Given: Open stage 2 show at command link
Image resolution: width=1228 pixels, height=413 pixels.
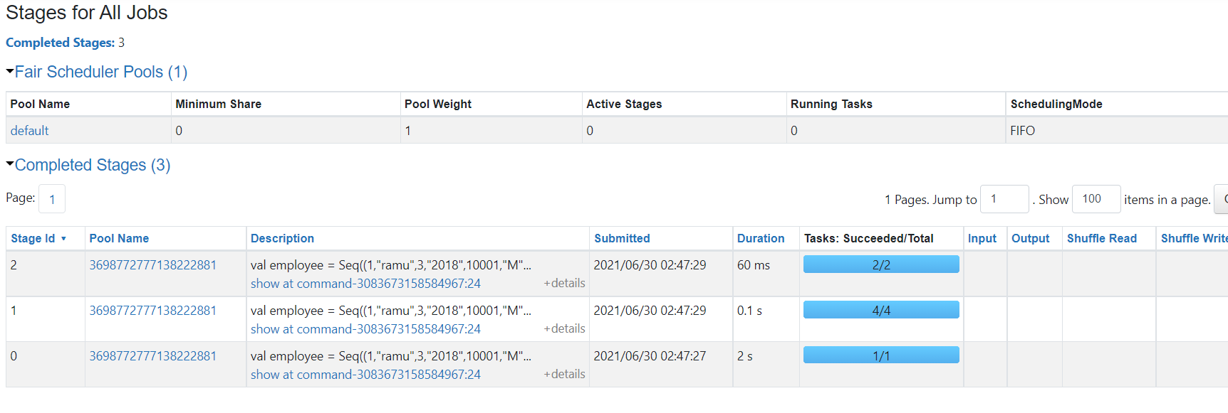Looking at the screenshot, I should point(365,284).
